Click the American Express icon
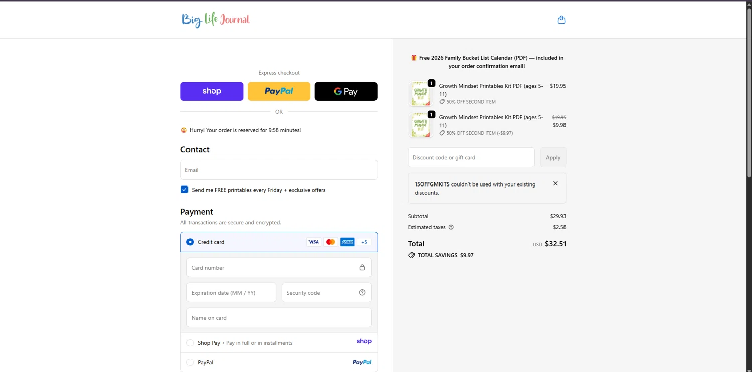 tap(347, 242)
